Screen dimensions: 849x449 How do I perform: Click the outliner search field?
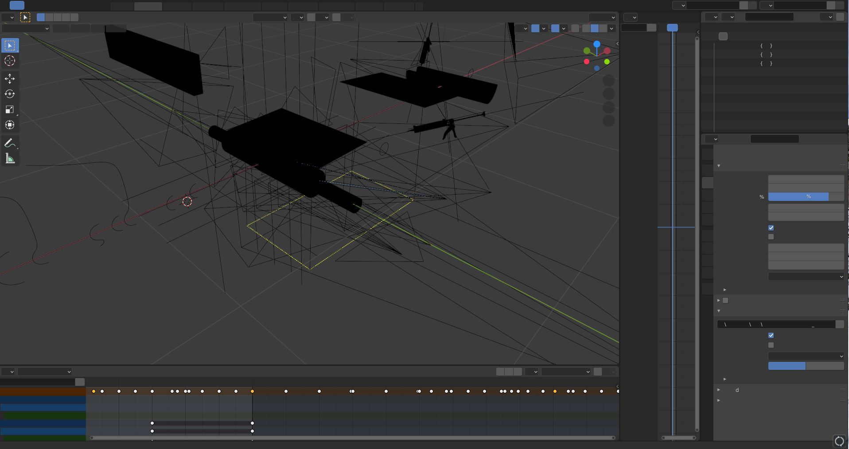(769, 17)
